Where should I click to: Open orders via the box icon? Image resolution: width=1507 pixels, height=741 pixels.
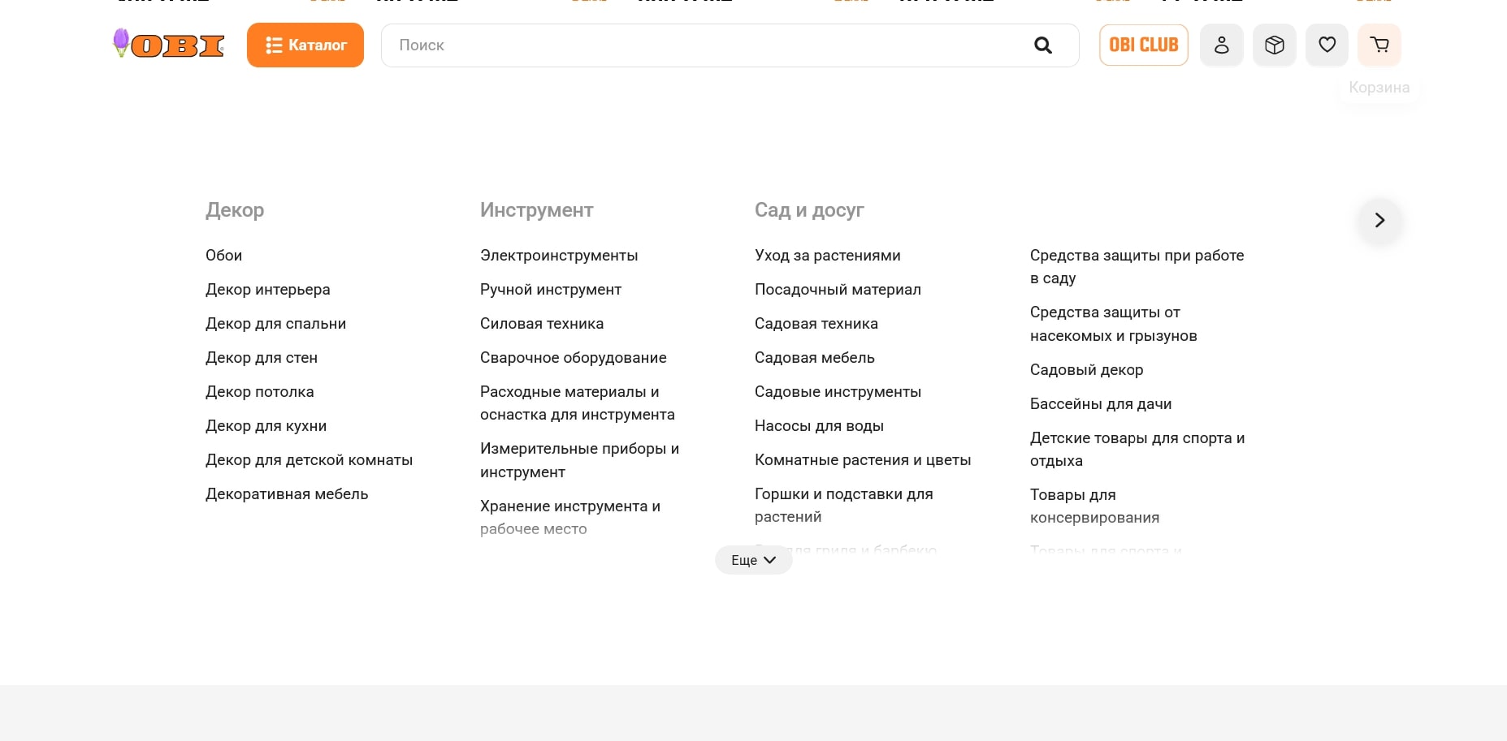1274,45
